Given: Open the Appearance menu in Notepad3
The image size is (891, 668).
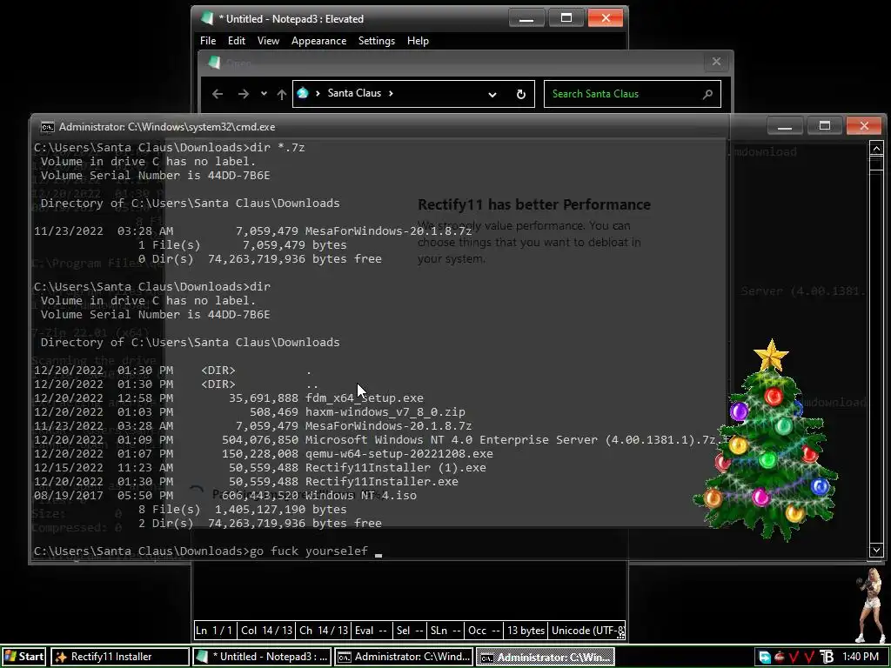Looking at the screenshot, I should tap(318, 41).
